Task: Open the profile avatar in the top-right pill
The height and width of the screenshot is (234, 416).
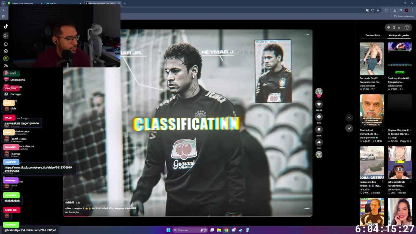Action: pyautogui.click(x=407, y=28)
